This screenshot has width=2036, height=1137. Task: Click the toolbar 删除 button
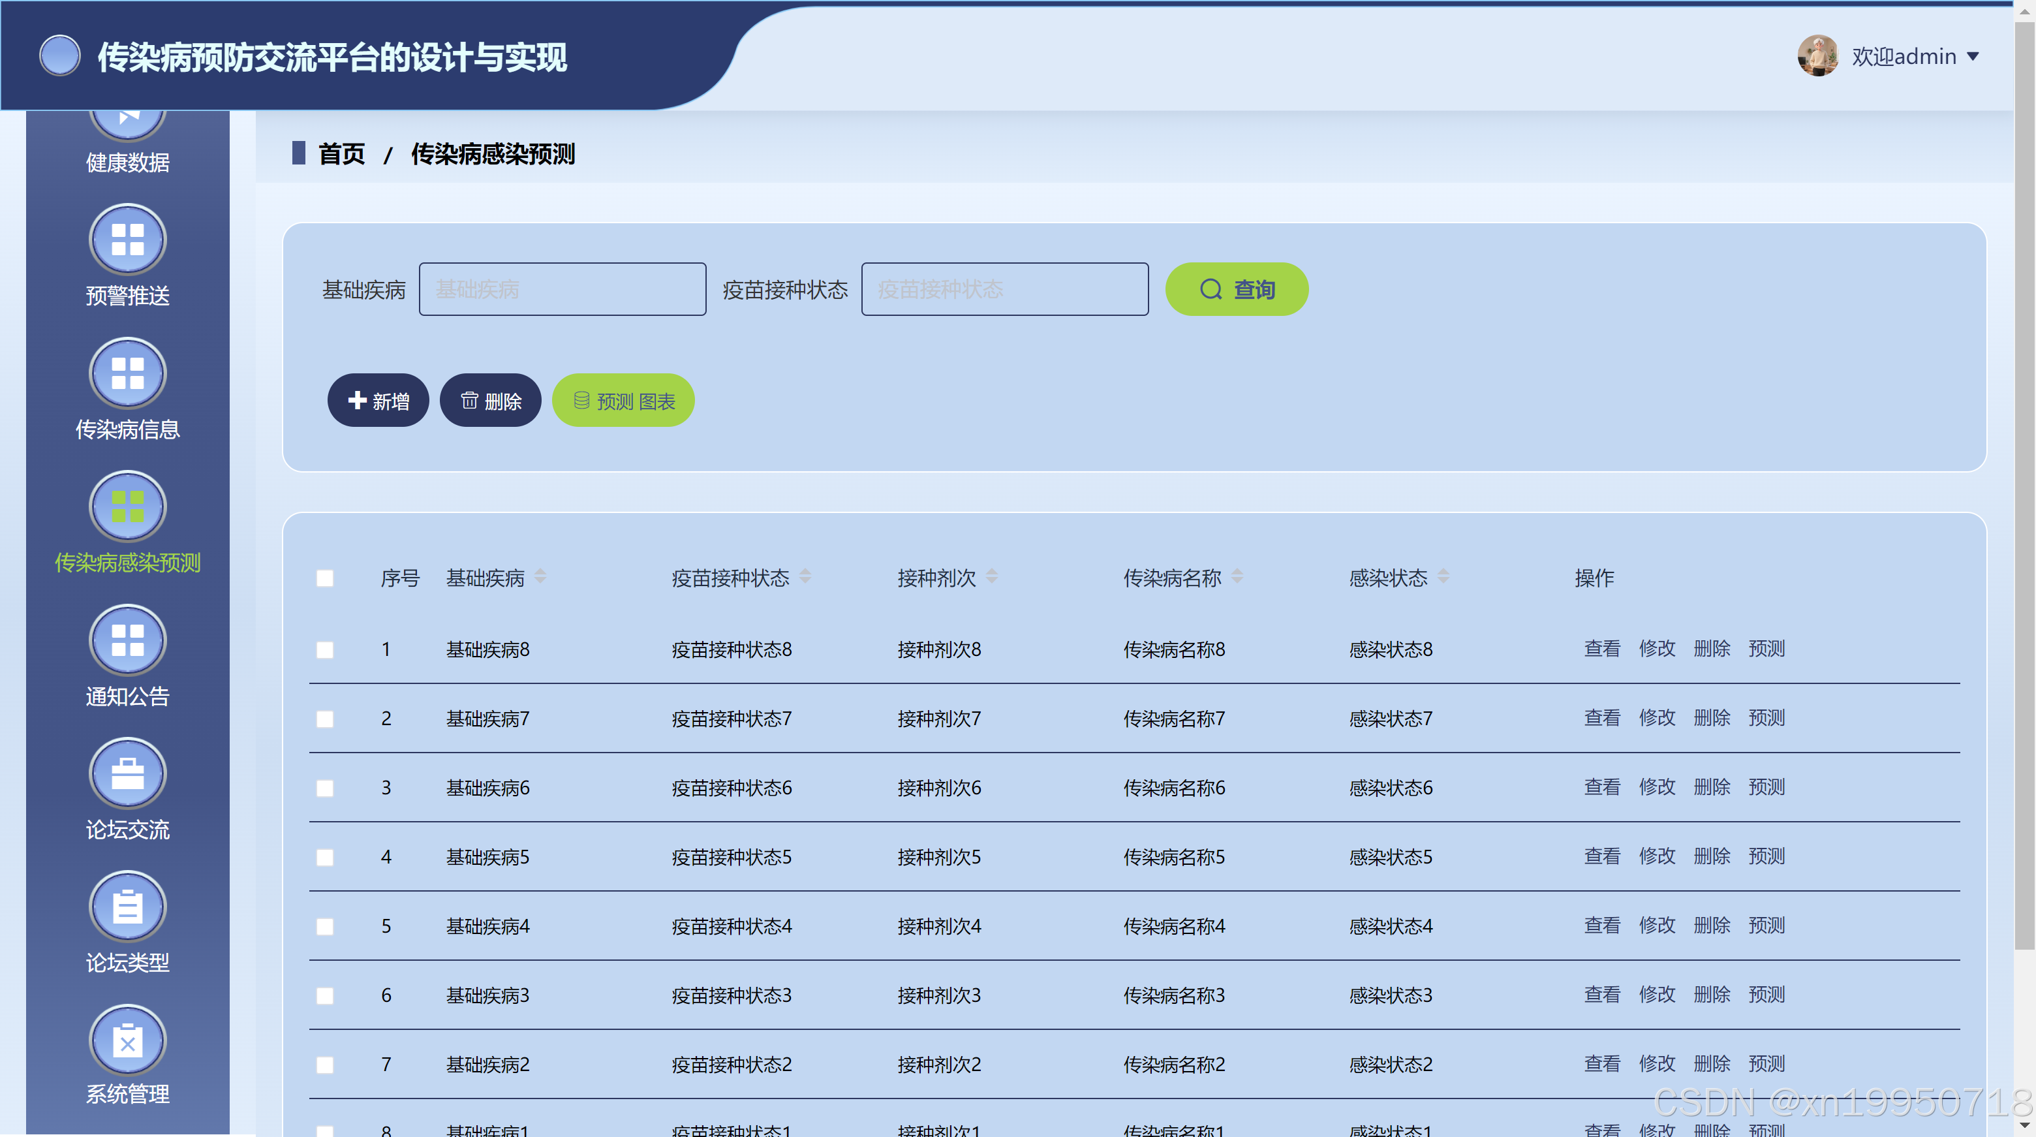point(490,400)
